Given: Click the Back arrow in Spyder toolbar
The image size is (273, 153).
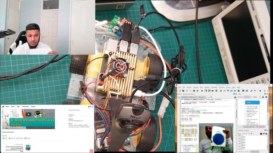Looking at the screenshot, I should point(260,91).
